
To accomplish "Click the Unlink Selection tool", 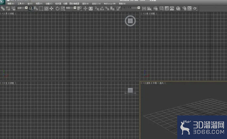I will click(8, 8).
